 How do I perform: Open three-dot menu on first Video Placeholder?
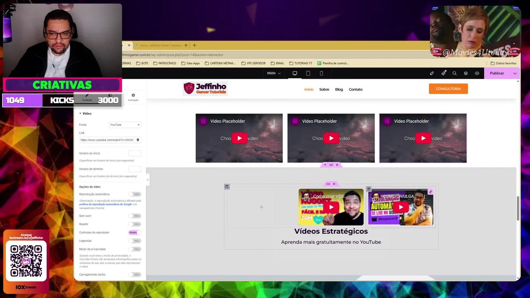pyautogui.click(x=274, y=121)
